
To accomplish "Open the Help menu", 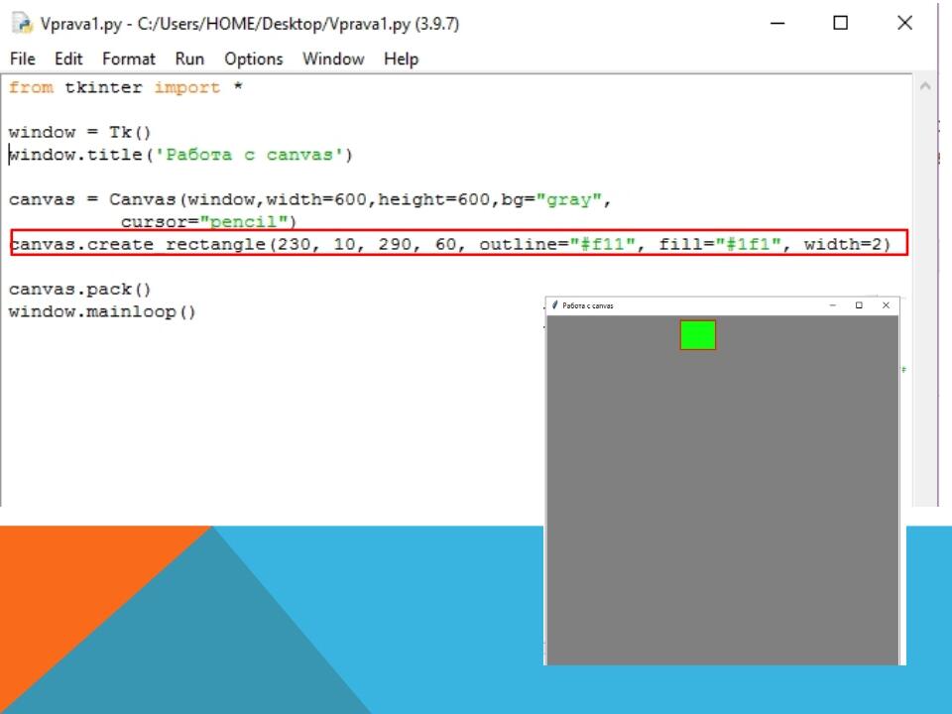I will tap(402, 59).
